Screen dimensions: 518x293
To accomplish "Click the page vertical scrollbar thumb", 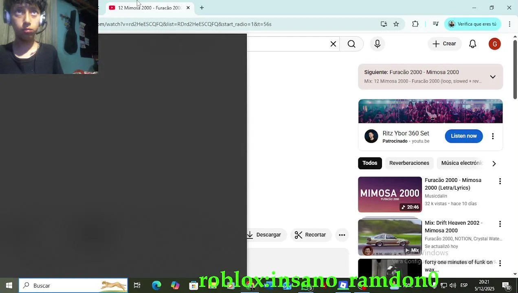I will click(515, 69).
